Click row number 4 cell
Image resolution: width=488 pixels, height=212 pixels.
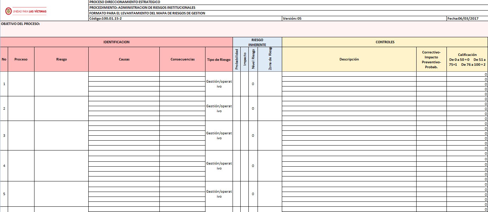tap(4, 166)
